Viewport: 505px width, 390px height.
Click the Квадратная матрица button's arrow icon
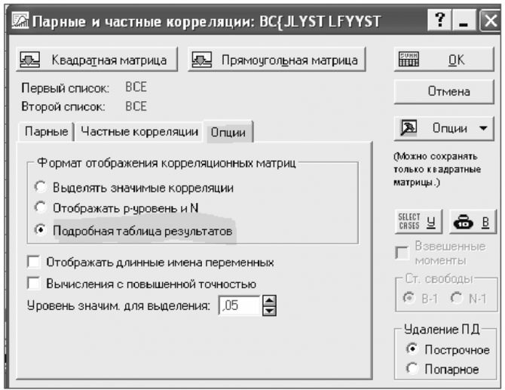pos(29,60)
